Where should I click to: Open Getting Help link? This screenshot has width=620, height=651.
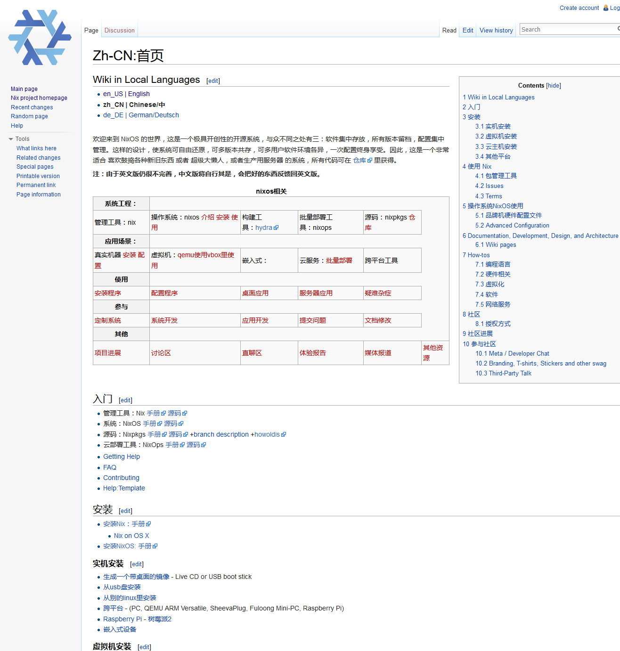coord(122,456)
